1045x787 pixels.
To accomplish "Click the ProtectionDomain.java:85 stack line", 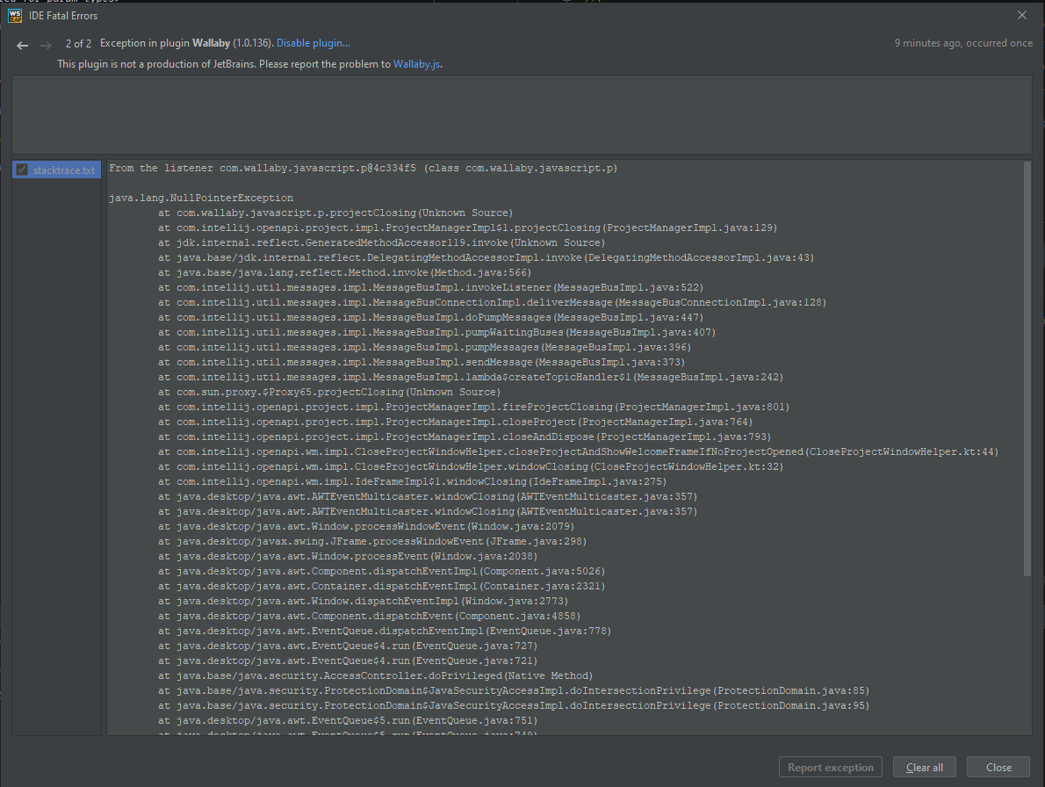I will 514,690.
